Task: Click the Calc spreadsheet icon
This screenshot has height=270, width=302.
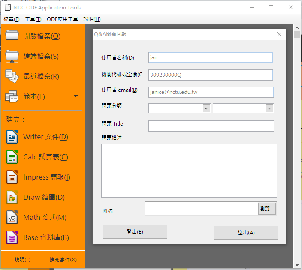Action: pyautogui.click(x=12, y=157)
